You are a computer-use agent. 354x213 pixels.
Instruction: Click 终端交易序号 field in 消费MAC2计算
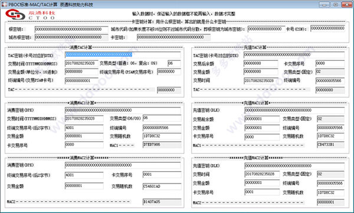(x=84, y=175)
